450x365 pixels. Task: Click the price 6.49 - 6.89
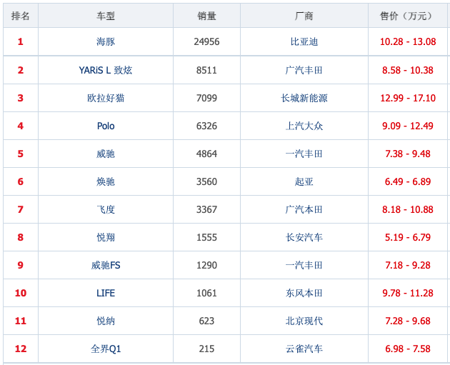[x=408, y=181]
